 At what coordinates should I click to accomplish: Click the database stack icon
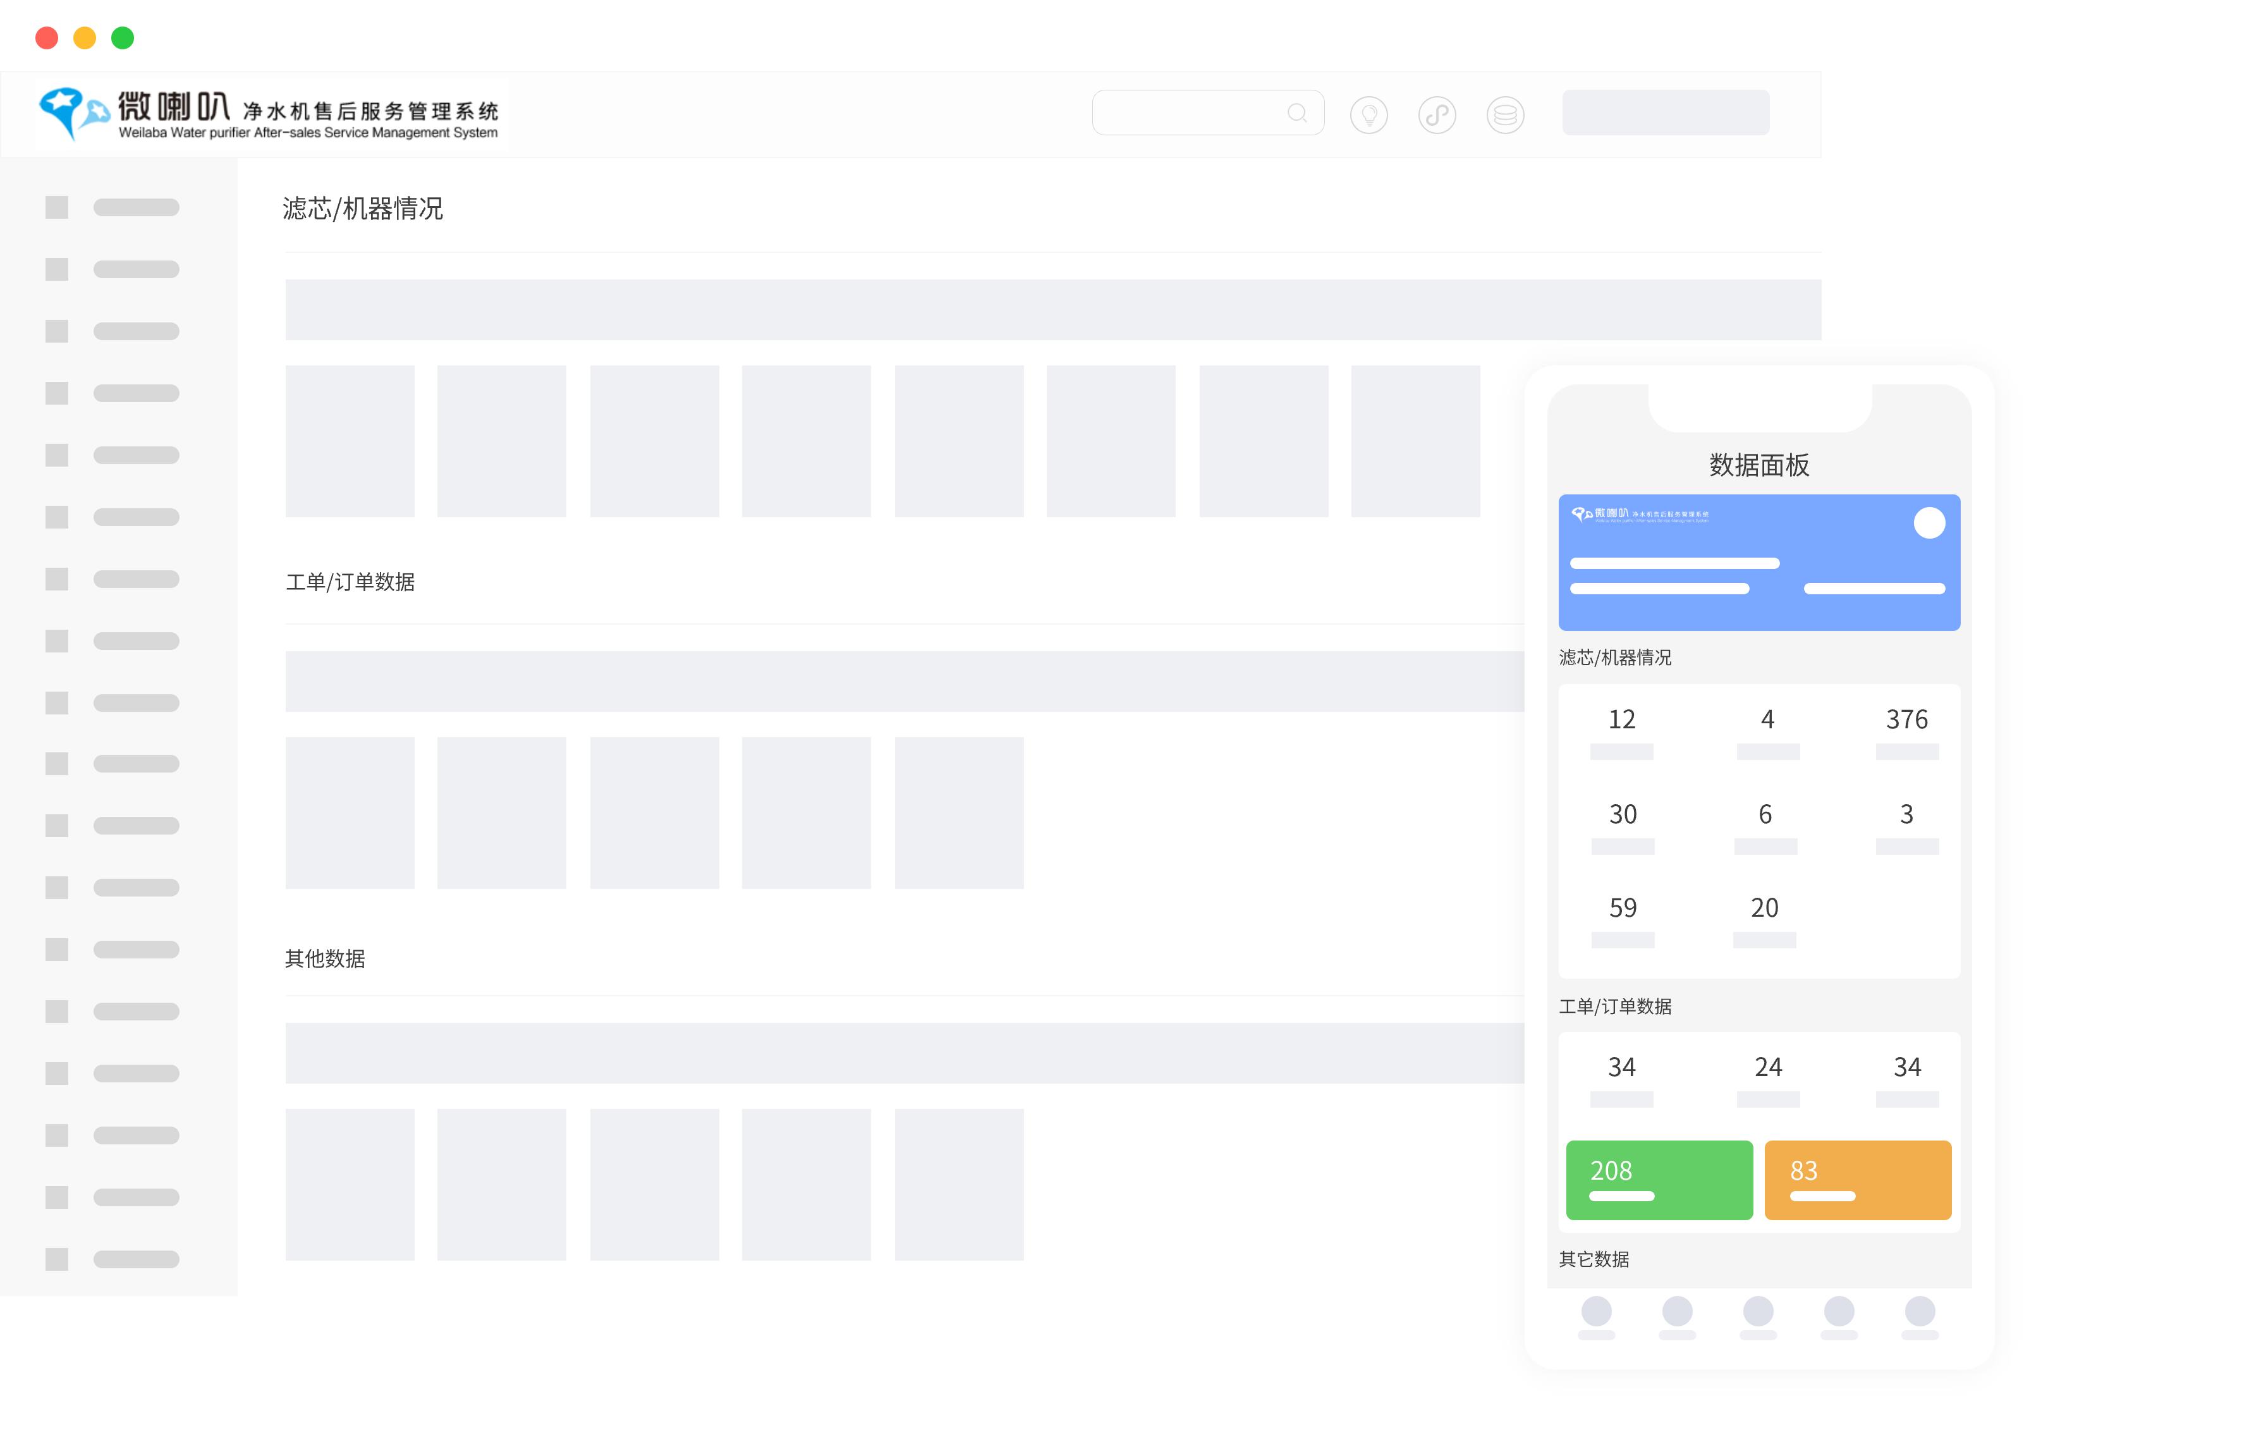1504,114
